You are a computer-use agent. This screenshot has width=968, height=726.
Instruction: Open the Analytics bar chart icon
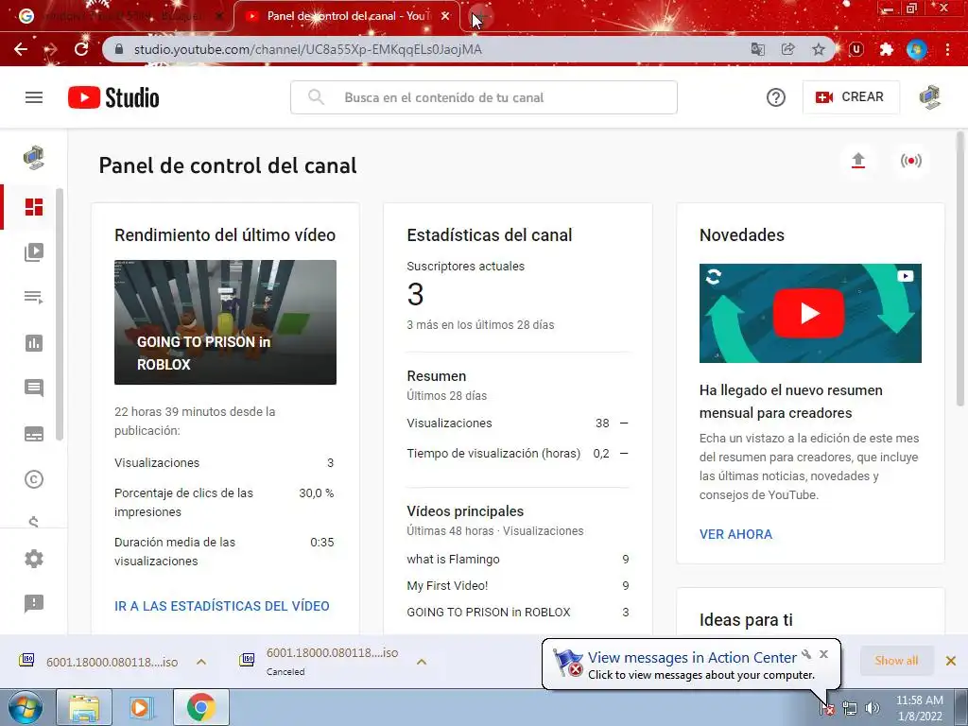pyautogui.click(x=34, y=343)
